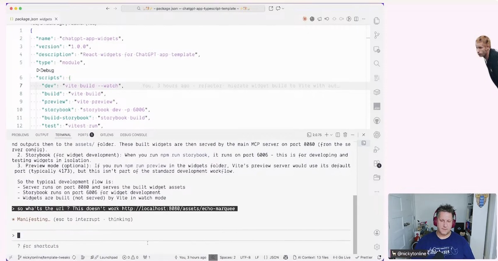
Task: Click the Prettier status bar item
Action: click(364, 257)
